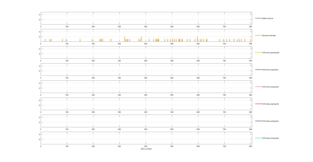Image resolution: width=313 pixels, height=162 pixels.
Task: Click the cyan line sample for CF8 retries closing files
Action: (x=258, y=138)
